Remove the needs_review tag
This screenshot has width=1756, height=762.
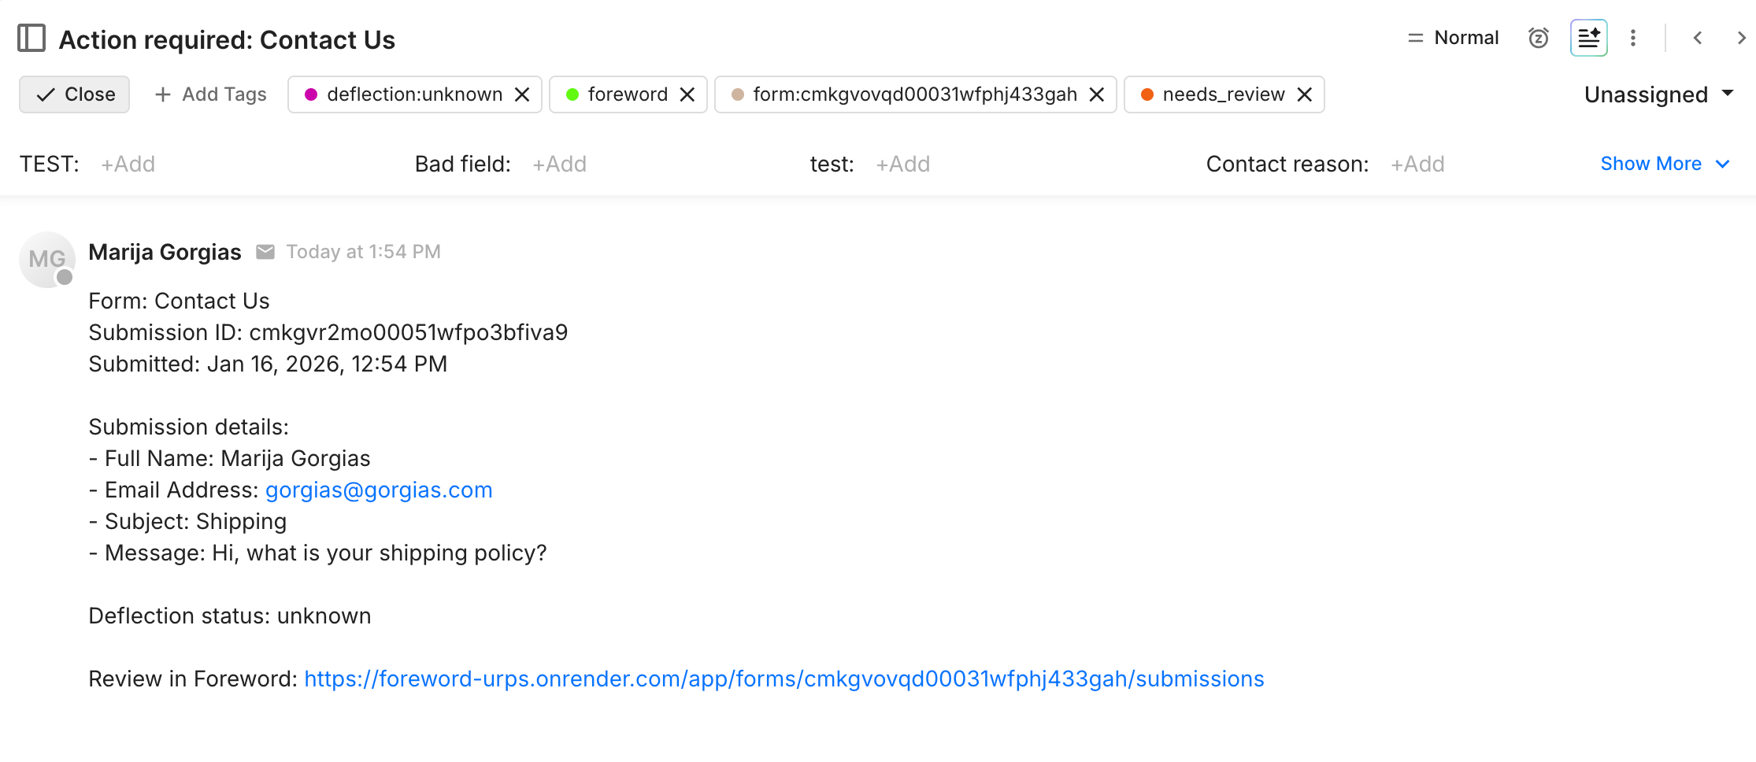(x=1305, y=94)
